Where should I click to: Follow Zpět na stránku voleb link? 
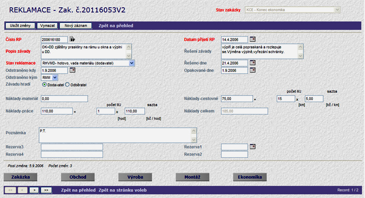pyautogui.click(x=123, y=190)
